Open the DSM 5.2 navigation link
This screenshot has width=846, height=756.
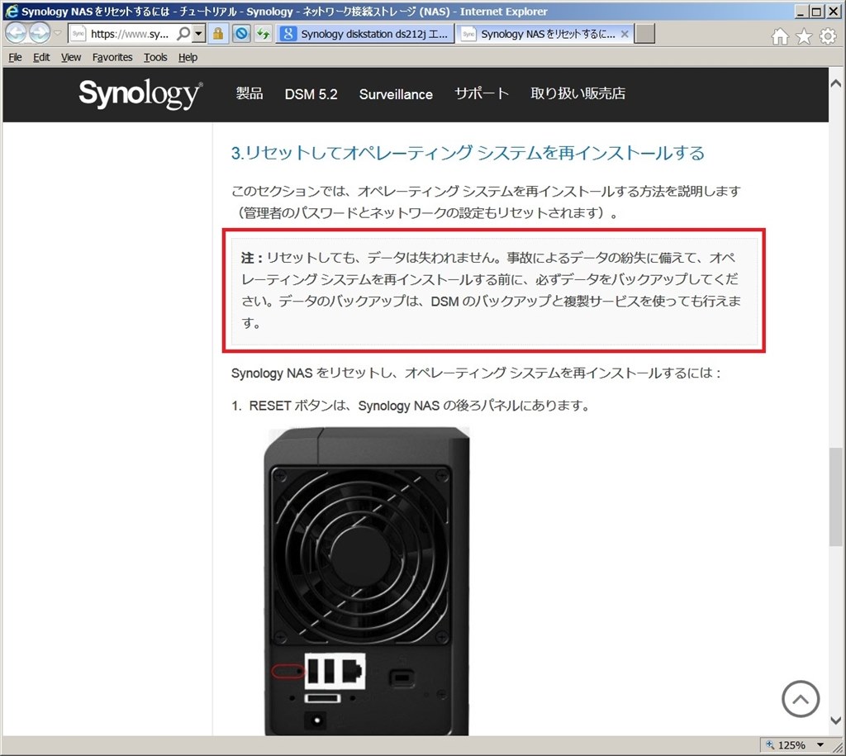coord(311,94)
